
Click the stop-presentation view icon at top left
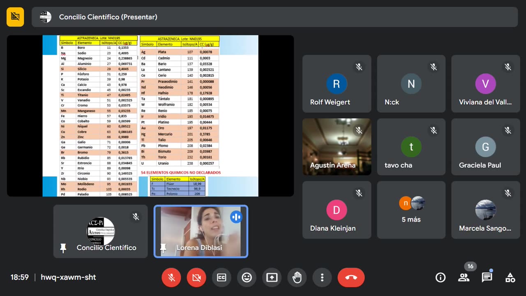(15, 17)
